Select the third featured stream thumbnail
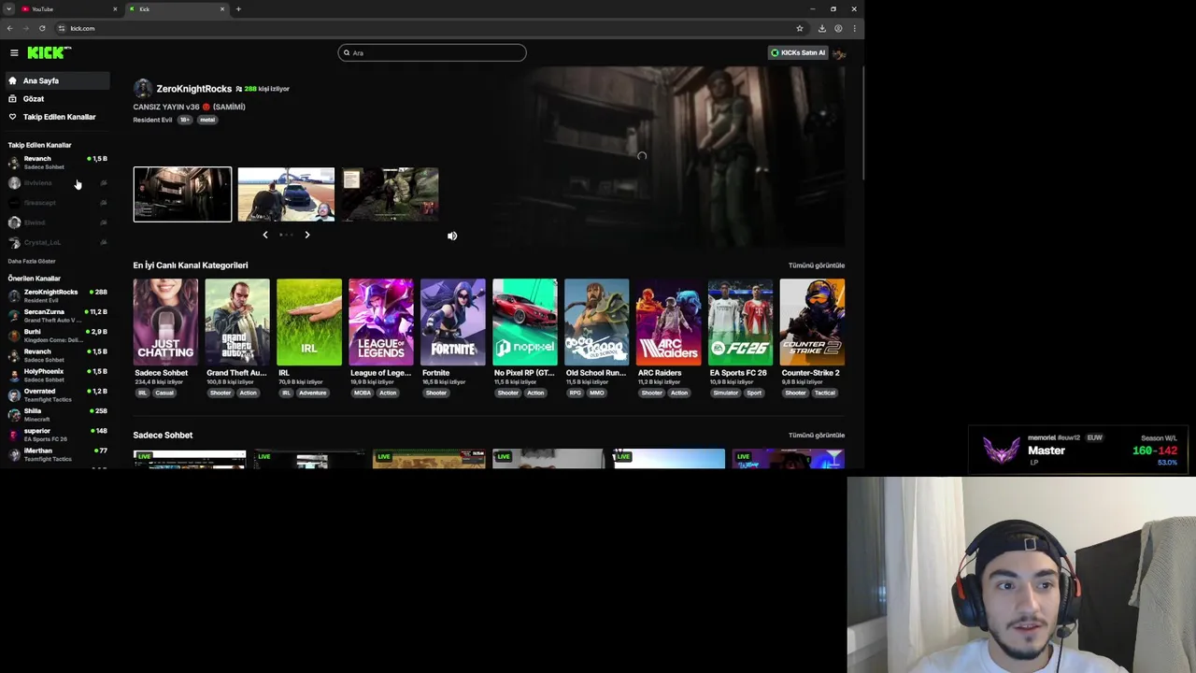 [390, 194]
